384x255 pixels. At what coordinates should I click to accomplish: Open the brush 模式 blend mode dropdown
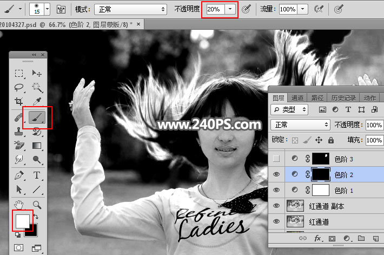click(130, 10)
